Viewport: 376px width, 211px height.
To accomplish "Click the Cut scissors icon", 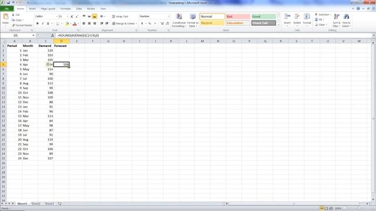I will coord(14,15).
